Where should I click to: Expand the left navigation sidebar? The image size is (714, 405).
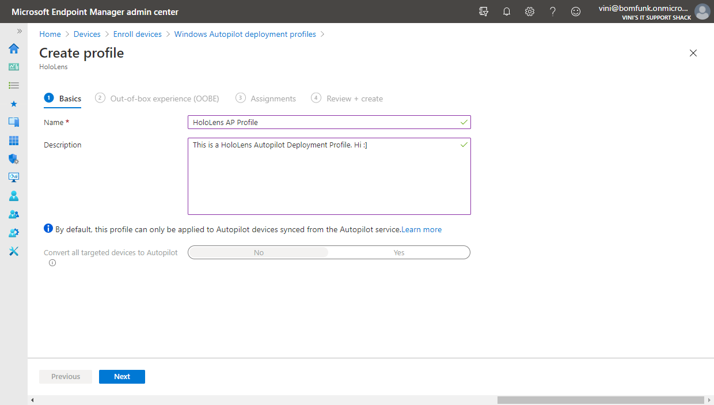[x=20, y=31]
